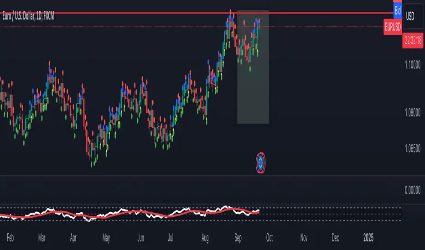Click the Mar label on time axis
Screen dimensions: 425x250
click(x=41, y=238)
